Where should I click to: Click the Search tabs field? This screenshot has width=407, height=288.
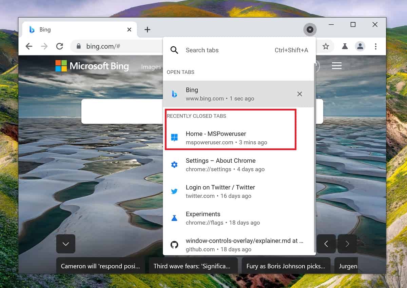(239, 50)
